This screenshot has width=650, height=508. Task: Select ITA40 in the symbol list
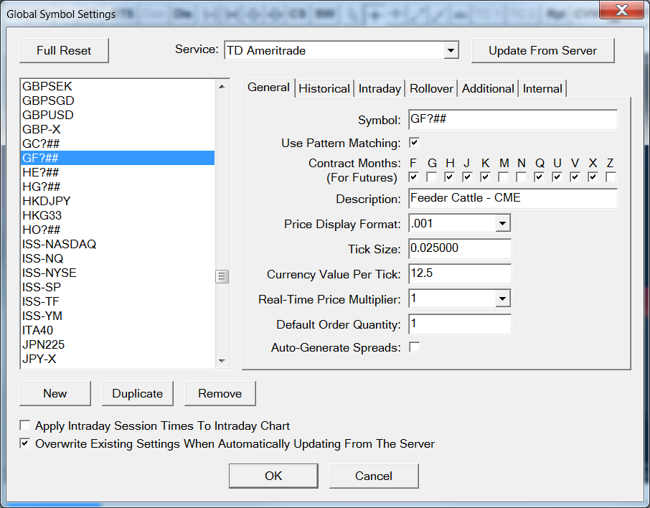point(118,330)
